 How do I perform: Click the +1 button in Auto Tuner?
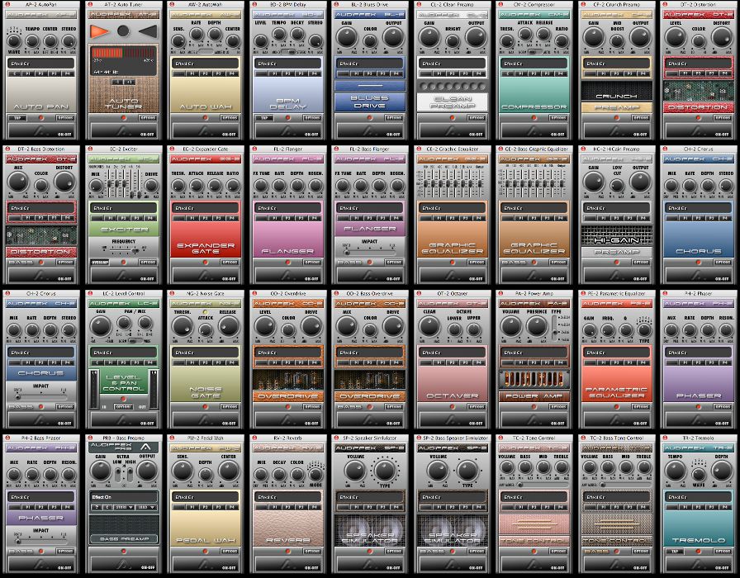click(130, 82)
